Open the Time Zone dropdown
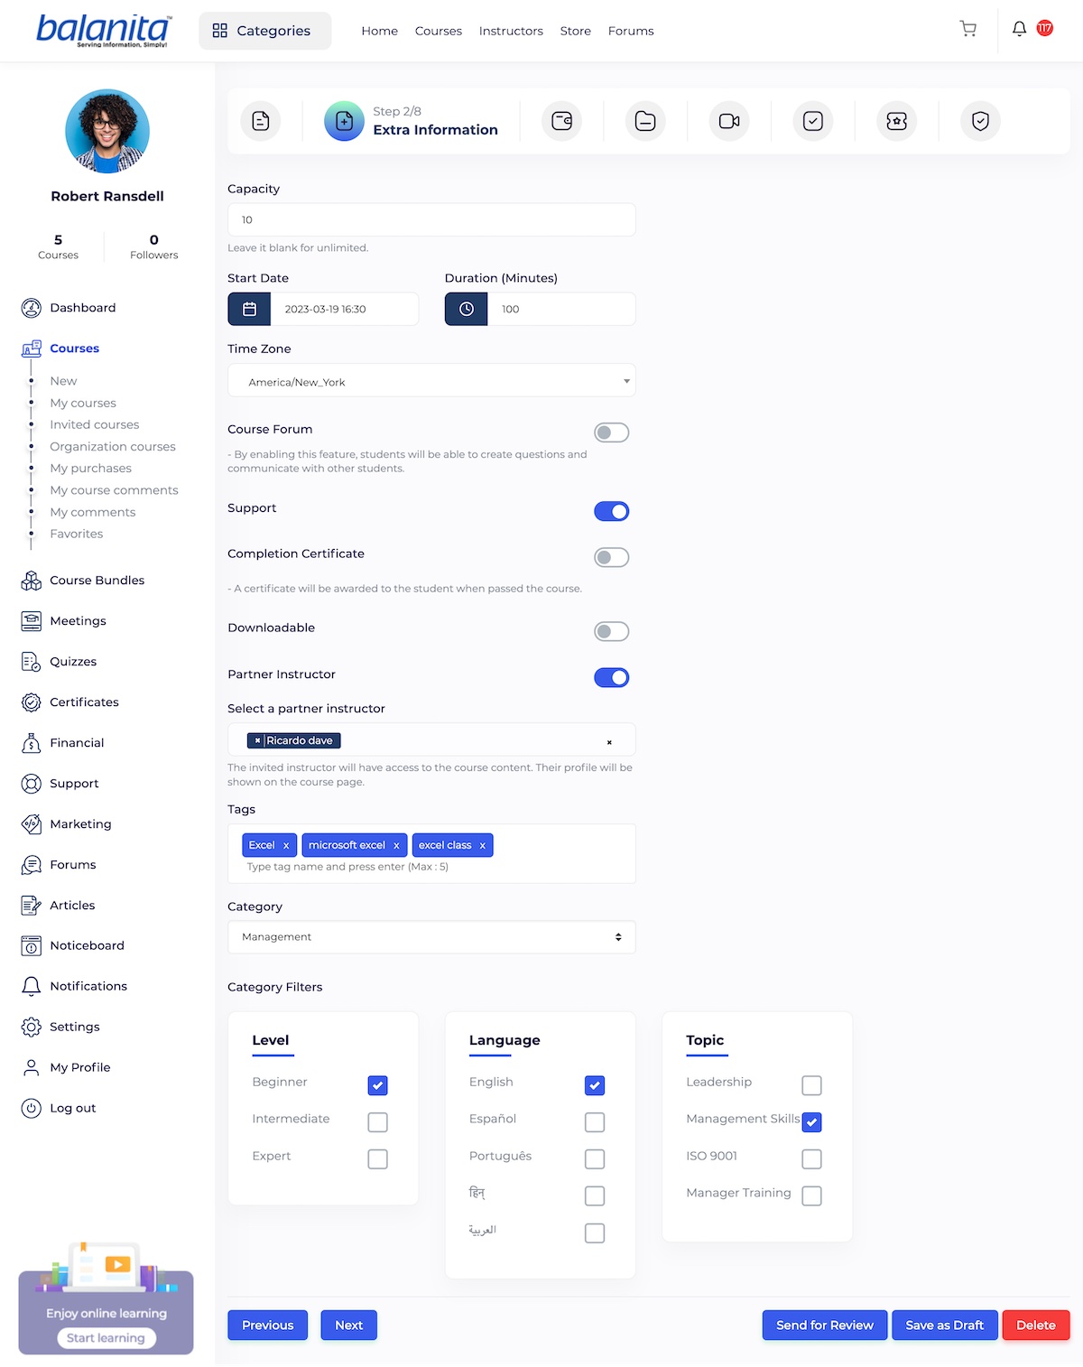 [431, 381]
